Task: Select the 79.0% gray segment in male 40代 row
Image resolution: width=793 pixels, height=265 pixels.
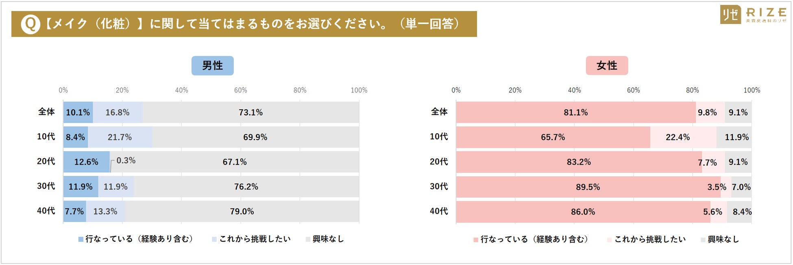Action: click(242, 211)
